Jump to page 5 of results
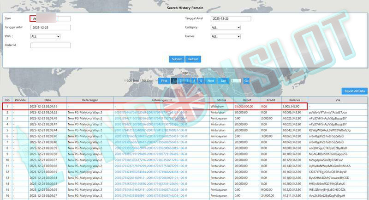This screenshot has width=369, height=200. (x=201, y=80)
